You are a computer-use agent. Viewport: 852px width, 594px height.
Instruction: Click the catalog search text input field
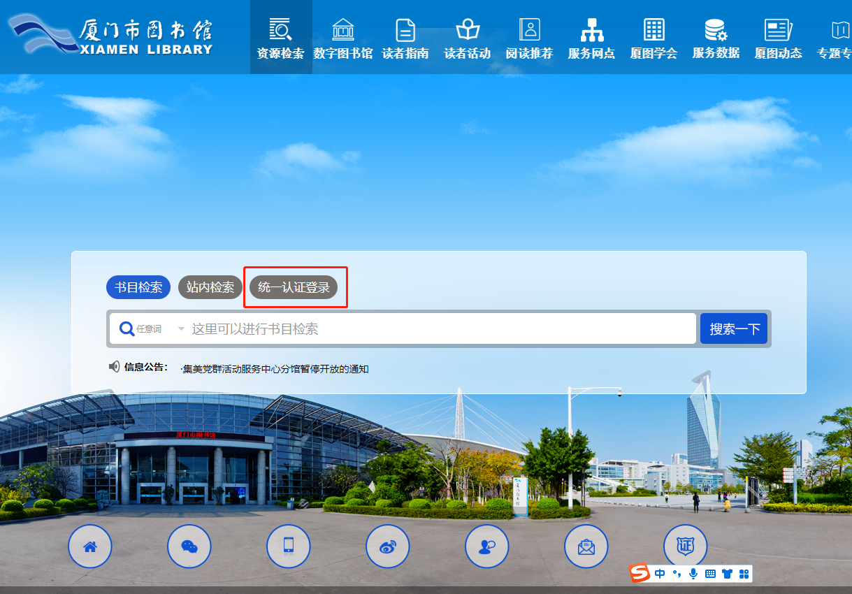(440, 329)
